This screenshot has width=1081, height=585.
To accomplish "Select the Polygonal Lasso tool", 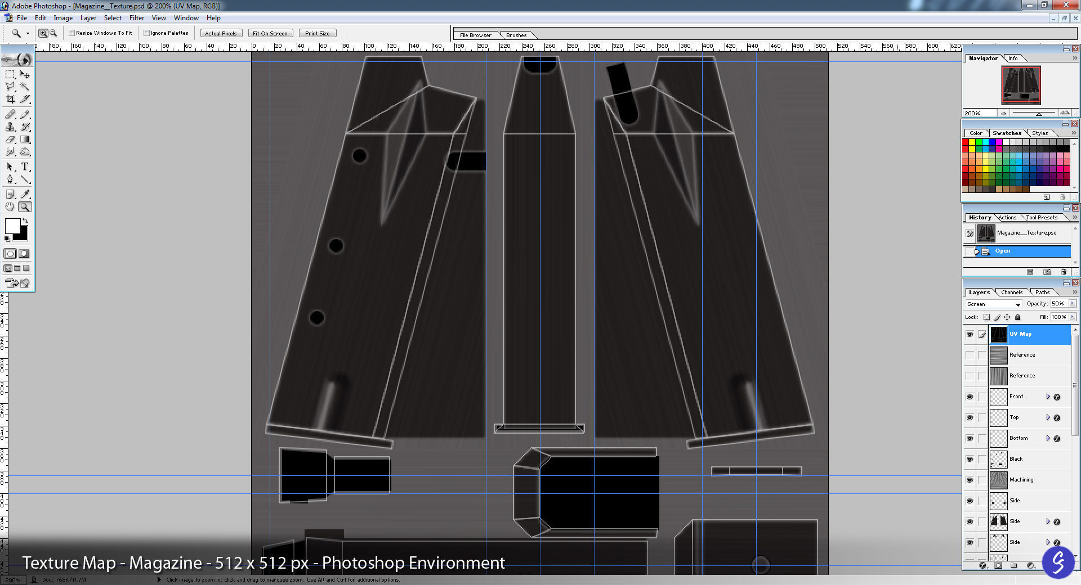I will (x=10, y=87).
